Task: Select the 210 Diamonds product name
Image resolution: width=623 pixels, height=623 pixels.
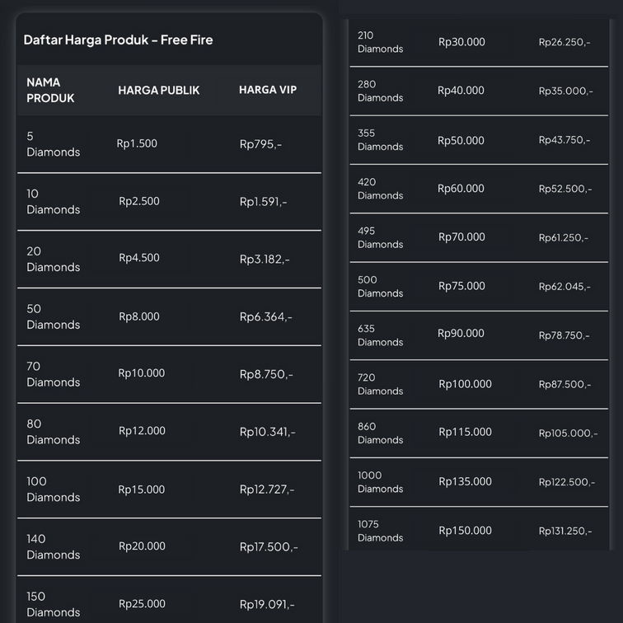Action: point(380,42)
